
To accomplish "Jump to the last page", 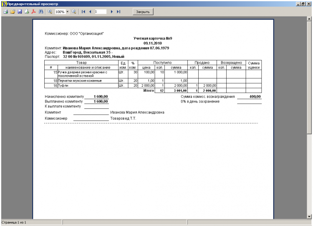I will (x=119, y=12).
